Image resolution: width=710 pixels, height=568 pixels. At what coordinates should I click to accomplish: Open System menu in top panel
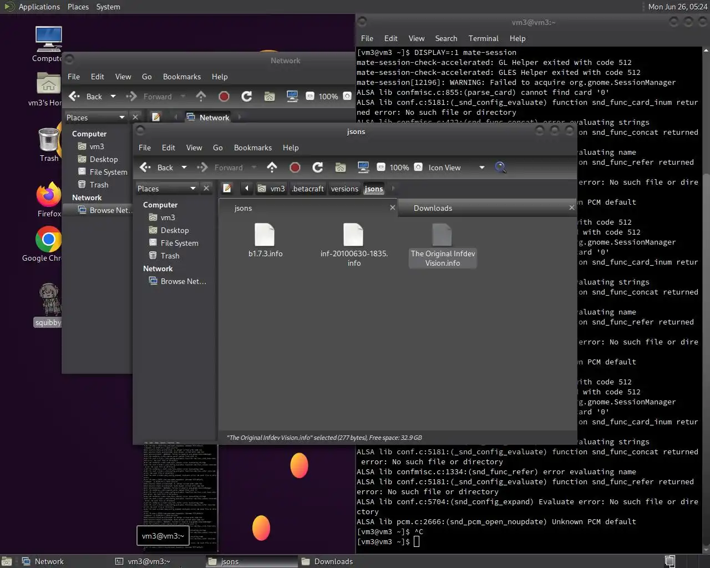[x=108, y=7]
